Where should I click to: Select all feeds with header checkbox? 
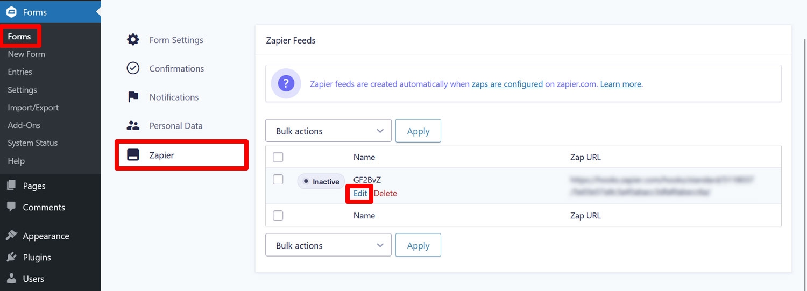point(278,157)
